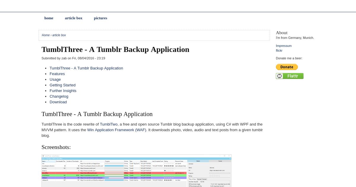Open the Changelog section link
This screenshot has width=356, height=187.
(x=59, y=96)
